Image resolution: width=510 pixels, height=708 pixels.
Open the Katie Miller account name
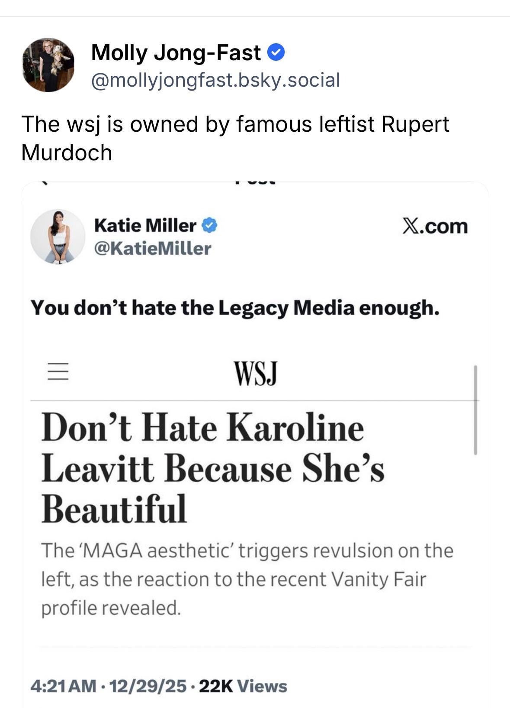[x=145, y=225]
